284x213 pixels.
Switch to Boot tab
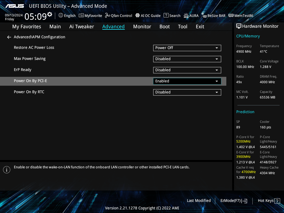tap(164, 27)
